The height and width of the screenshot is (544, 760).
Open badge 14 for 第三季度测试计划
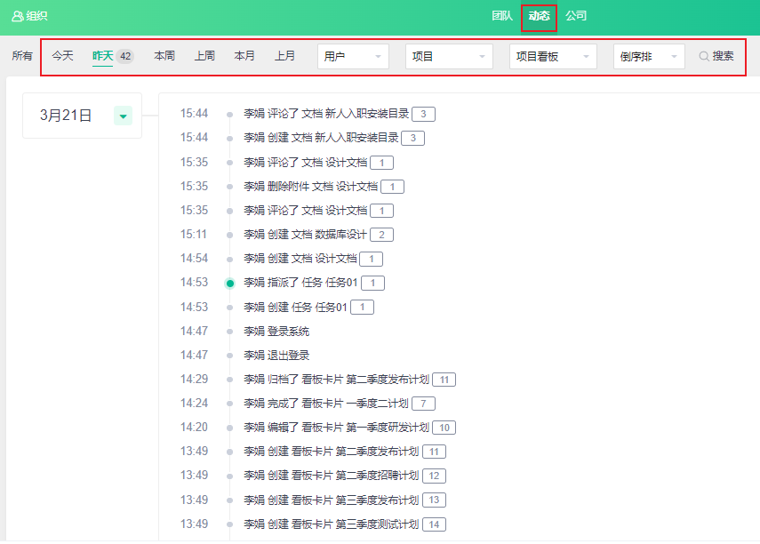(434, 524)
